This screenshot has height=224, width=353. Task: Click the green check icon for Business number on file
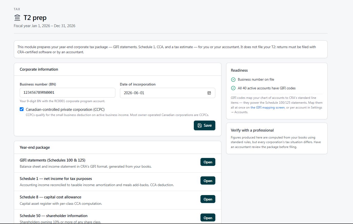click(233, 80)
